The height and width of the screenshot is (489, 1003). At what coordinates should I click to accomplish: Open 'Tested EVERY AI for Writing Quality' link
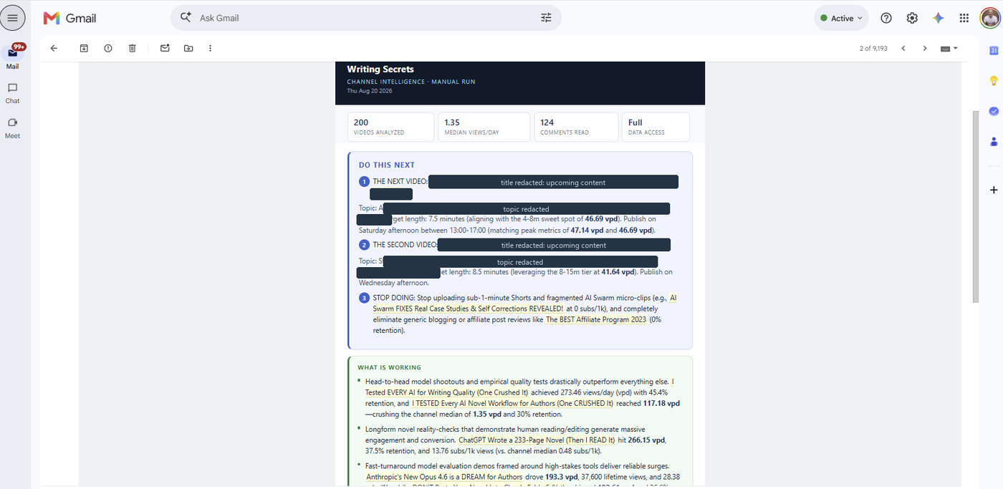tap(446, 392)
